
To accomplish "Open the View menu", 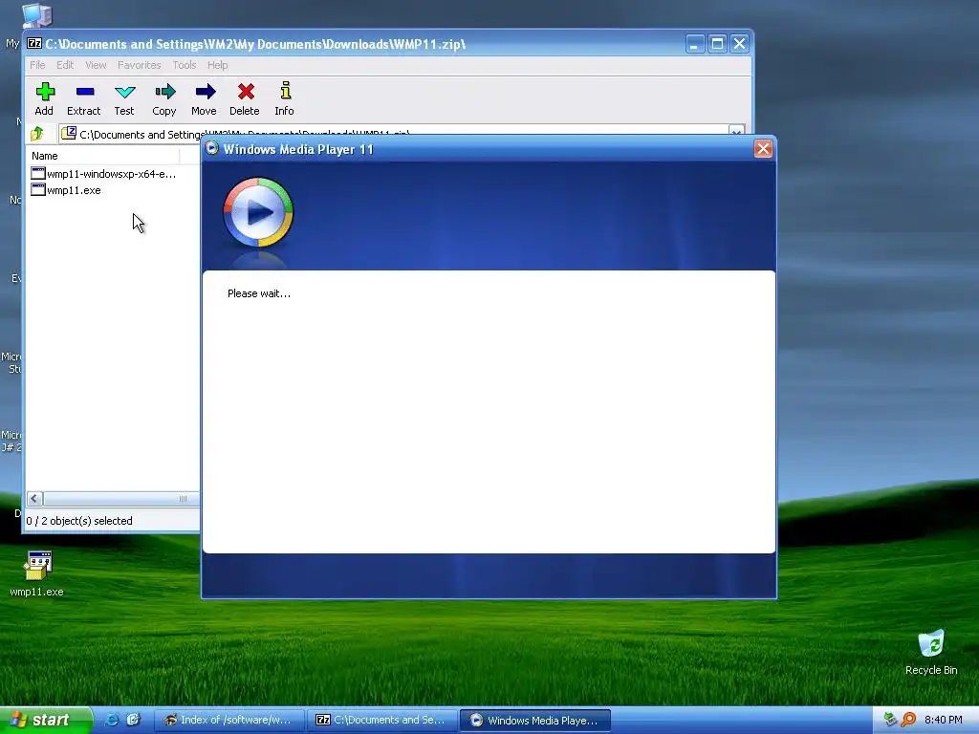I will click(96, 65).
